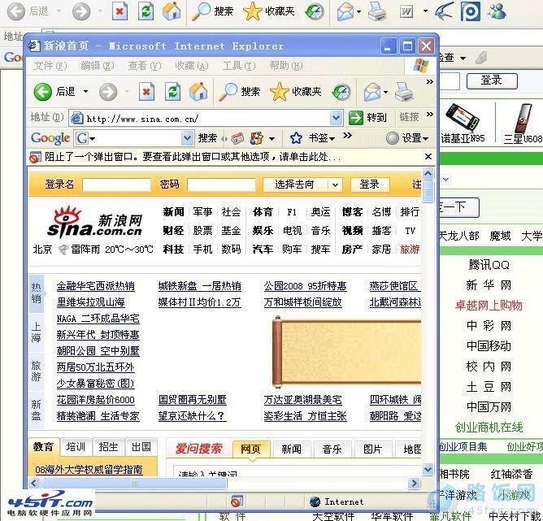Click the 诺基亚N95 phone thumbnail
Screen dimensions: 543x521
tap(463, 117)
